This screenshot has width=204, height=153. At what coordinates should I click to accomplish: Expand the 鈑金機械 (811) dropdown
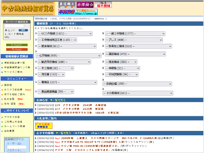(67, 46)
